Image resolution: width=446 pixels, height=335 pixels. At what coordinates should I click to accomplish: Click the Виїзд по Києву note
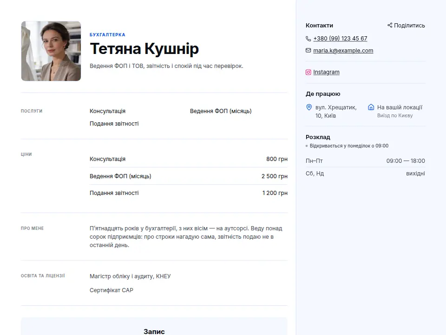pyautogui.click(x=395, y=116)
